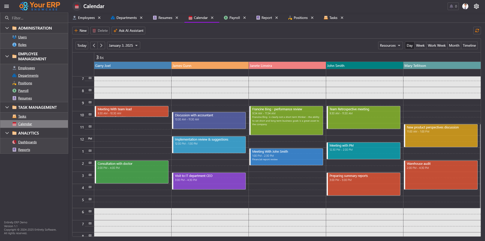Close the Payroll tab
The width and height of the screenshot is (485, 241).
tap(245, 18)
